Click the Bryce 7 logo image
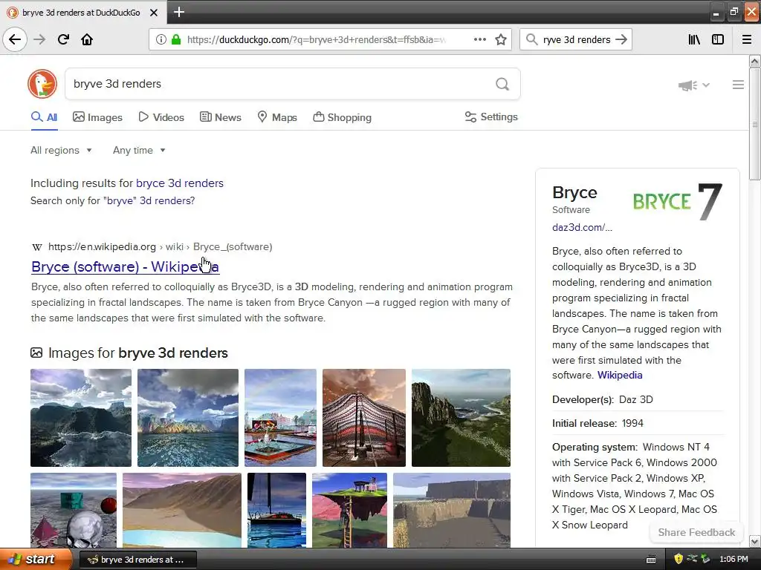 click(x=678, y=202)
